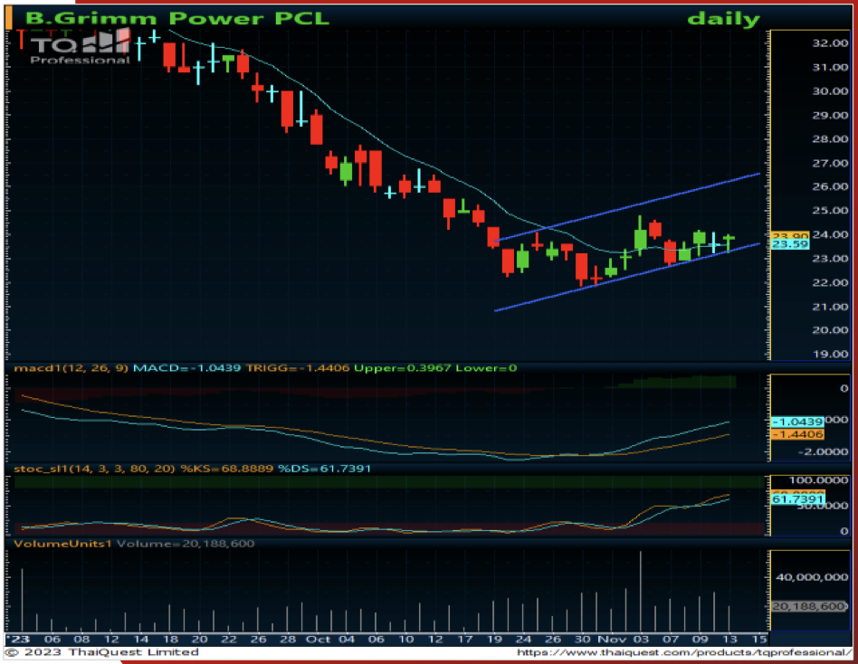Click the 100.0000 stochastic axis label
This screenshot has width=858, height=664.
coord(818,480)
